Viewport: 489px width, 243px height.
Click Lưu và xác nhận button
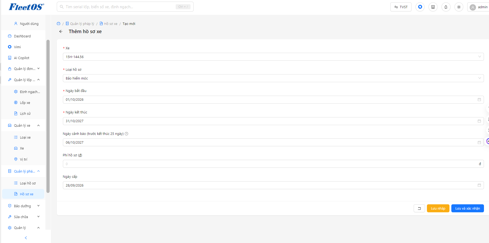pyautogui.click(x=468, y=208)
